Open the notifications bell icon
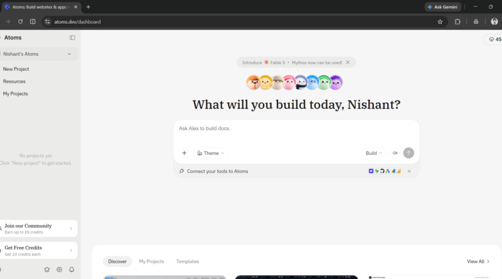Screen dimensions: 502x279 72,270
